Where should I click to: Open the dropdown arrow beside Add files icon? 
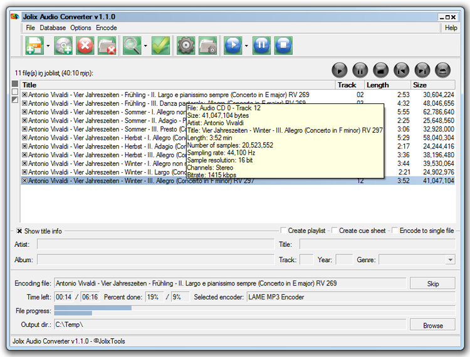pyautogui.click(x=48, y=46)
